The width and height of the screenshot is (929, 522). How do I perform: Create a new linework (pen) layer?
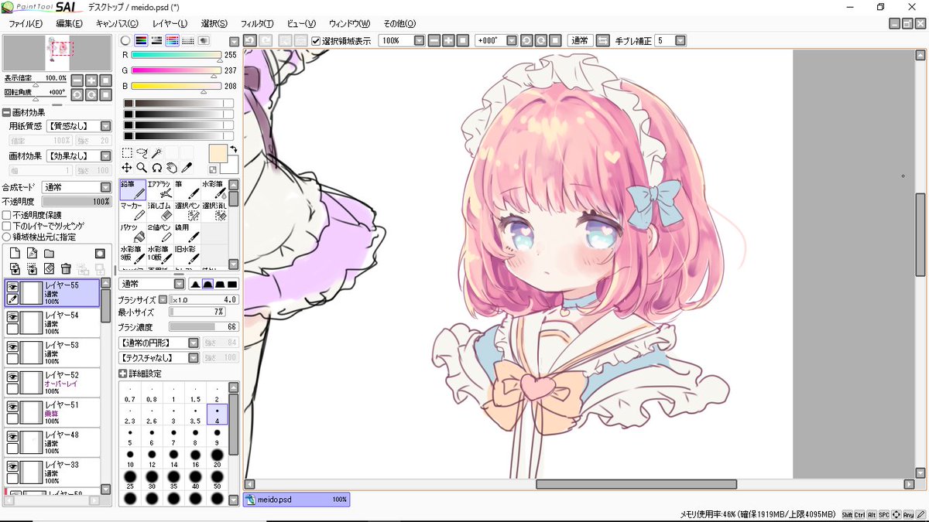[32, 254]
